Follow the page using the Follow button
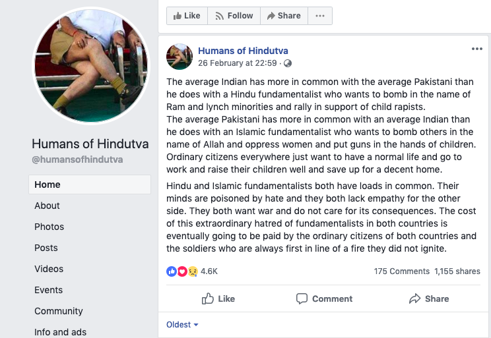The width and height of the screenshot is (491, 338). click(x=234, y=16)
